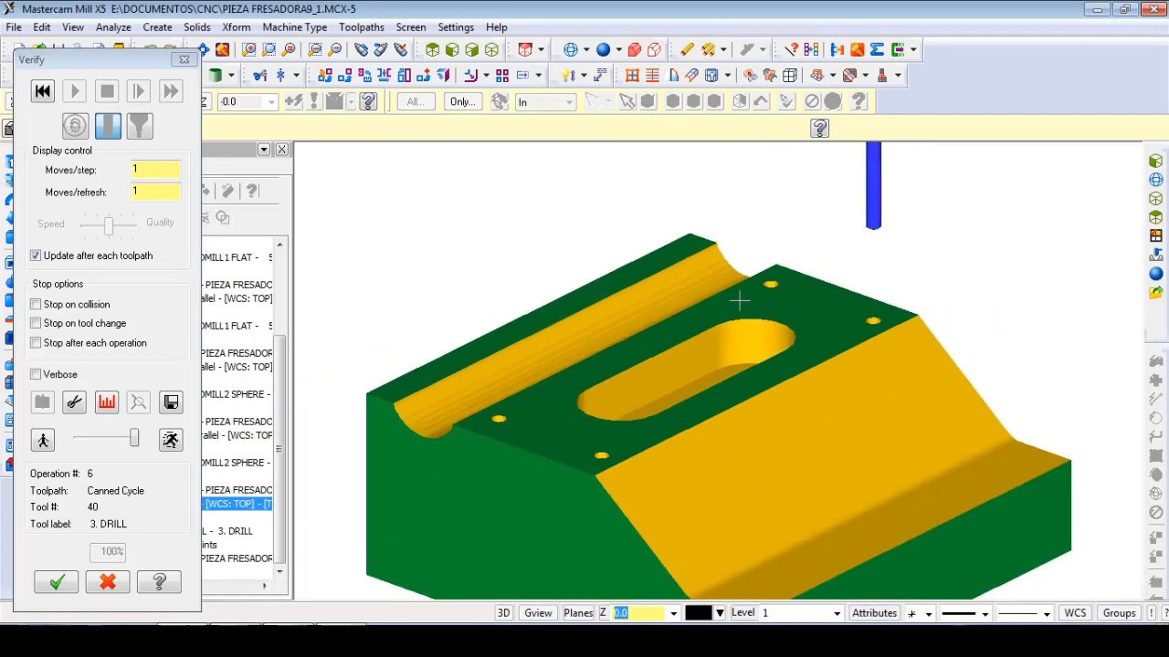Click the fast running-man speed icon

point(171,441)
